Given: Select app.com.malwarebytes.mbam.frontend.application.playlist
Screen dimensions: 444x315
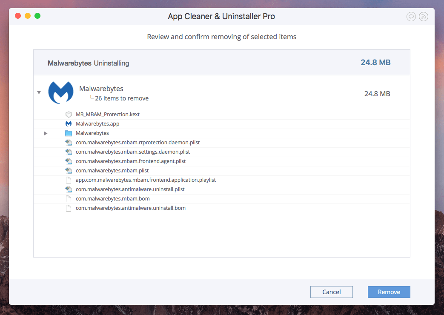Looking at the screenshot, I should pyautogui.click(x=146, y=180).
